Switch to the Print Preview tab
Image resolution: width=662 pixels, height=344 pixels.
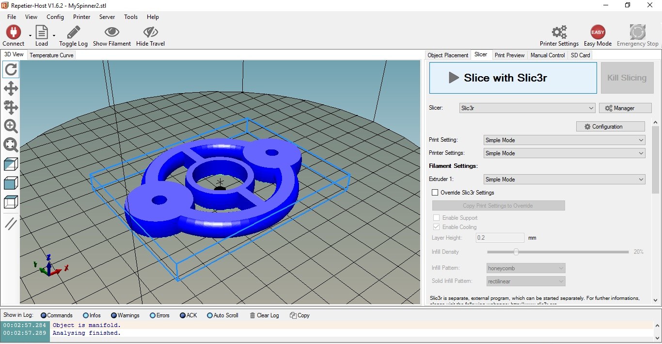pos(509,55)
